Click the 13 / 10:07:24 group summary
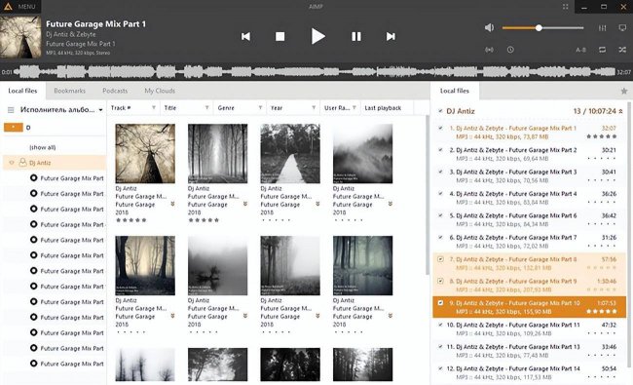 click(x=595, y=111)
